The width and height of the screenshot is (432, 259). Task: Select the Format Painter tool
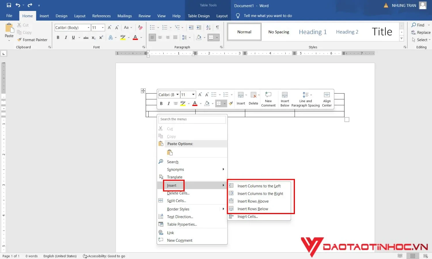[33, 40]
